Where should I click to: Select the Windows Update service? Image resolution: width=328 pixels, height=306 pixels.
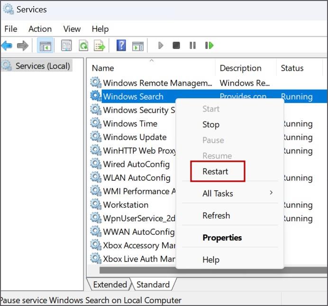[135, 137]
